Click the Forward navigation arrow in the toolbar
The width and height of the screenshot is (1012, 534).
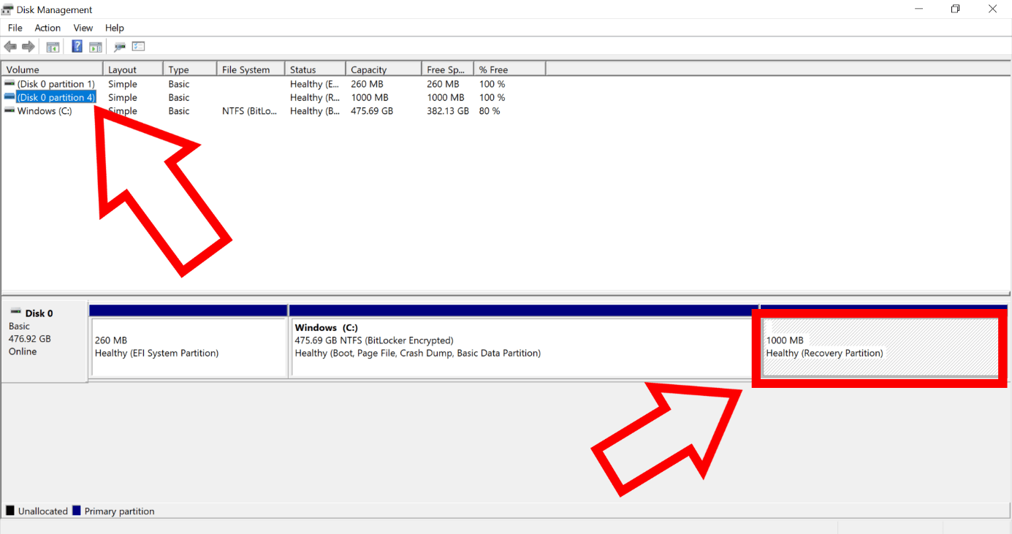pyautogui.click(x=28, y=46)
